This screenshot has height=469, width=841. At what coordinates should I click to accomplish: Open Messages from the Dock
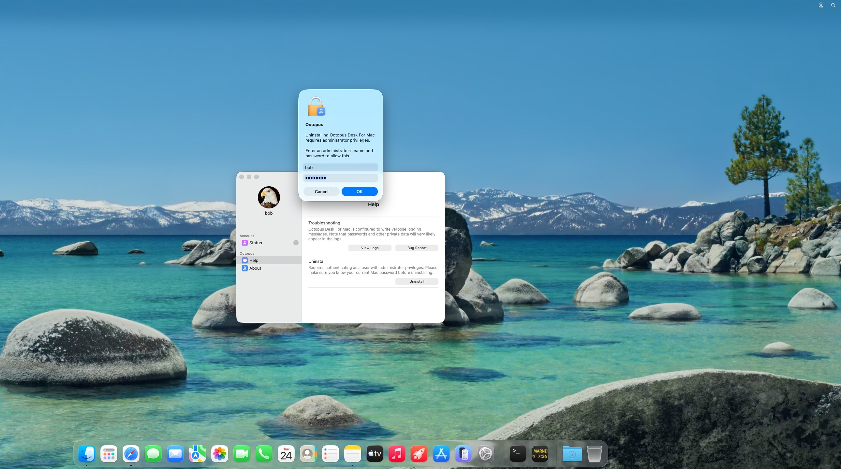pyautogui.click(x=153, y=454)
